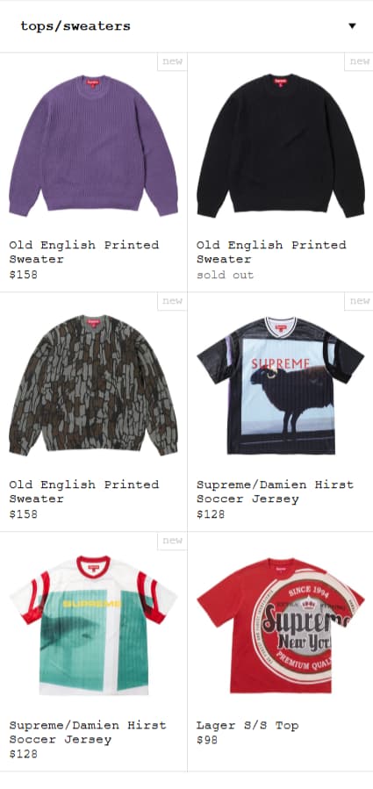
Task: Select the Lager S/S Top title link
Action: point(247,725)
